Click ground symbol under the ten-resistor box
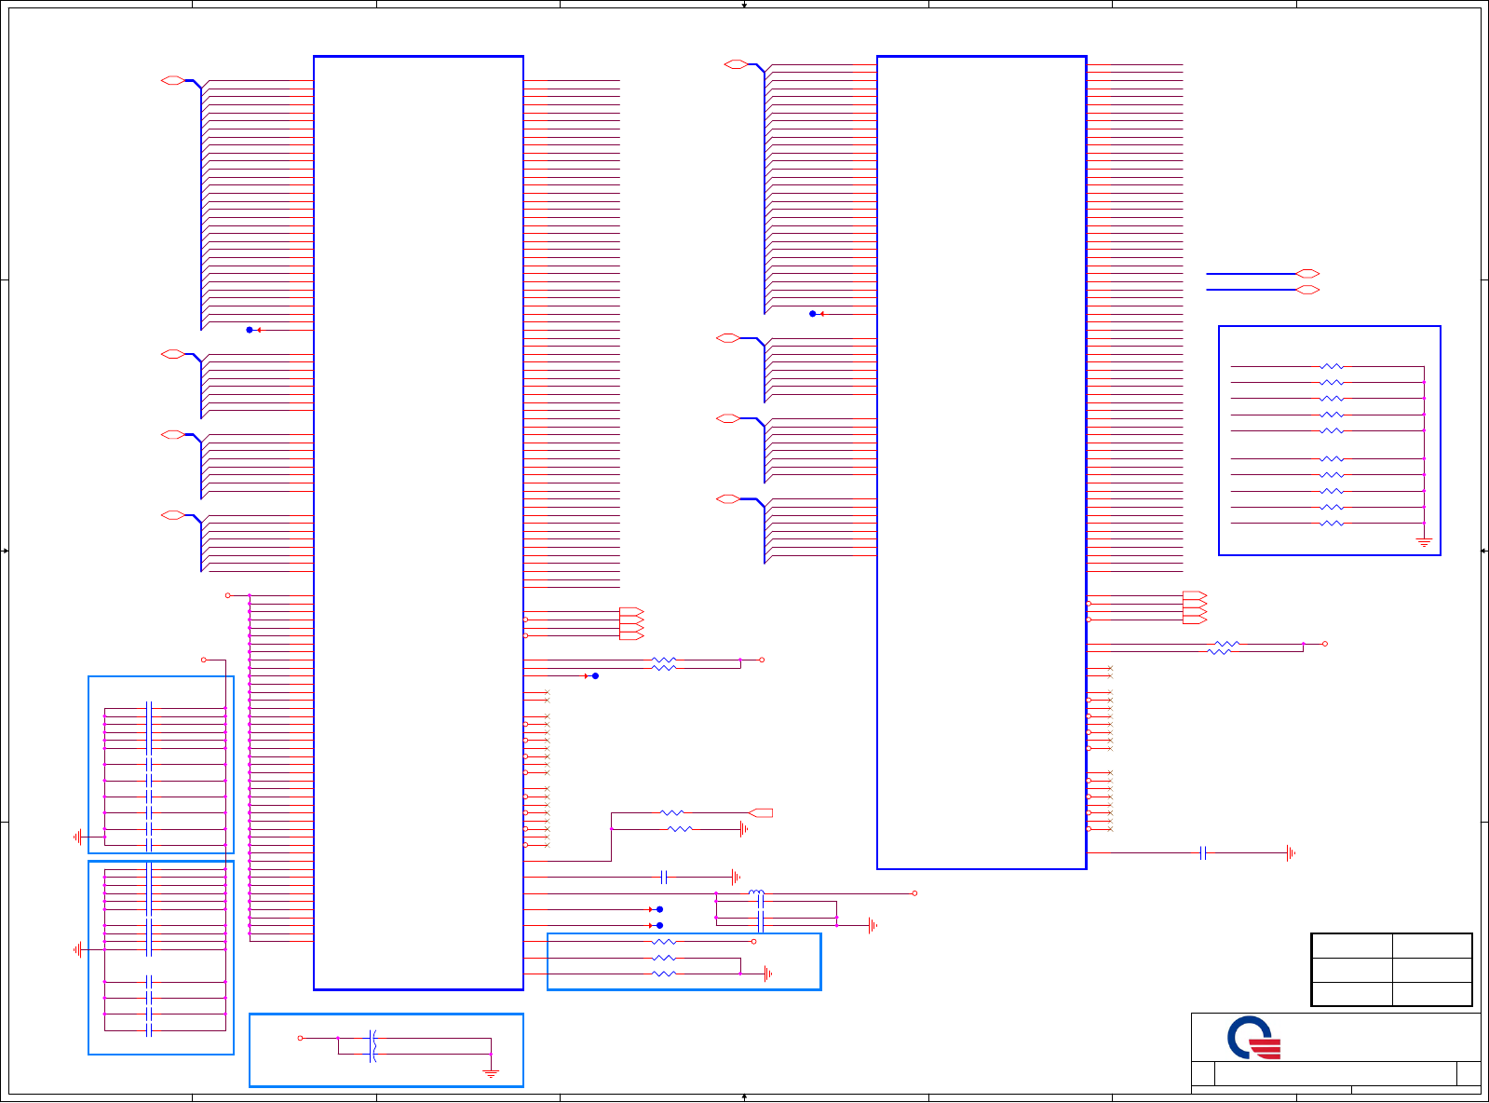Viewport: 1489px width, 1103px height. [1424, 541]
